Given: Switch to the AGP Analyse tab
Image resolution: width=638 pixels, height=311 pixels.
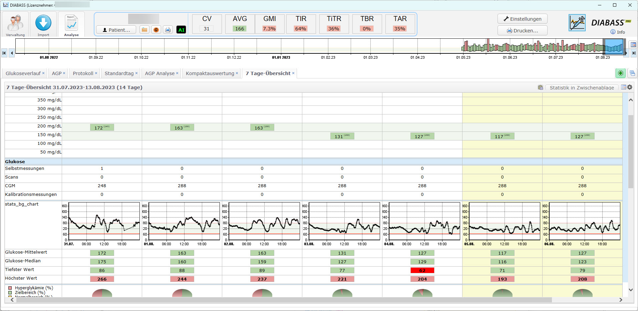Looking at the screenshot, I should click(159, 73).
